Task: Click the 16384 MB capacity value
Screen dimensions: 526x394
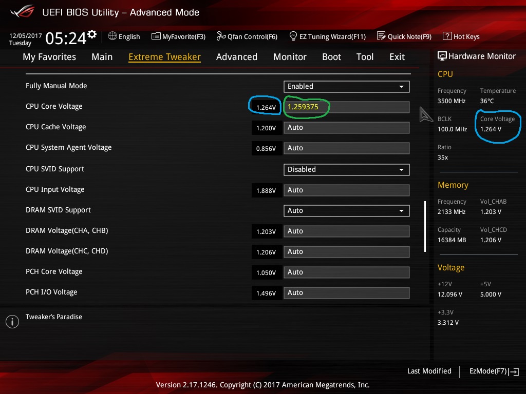Action: [452, 240]
